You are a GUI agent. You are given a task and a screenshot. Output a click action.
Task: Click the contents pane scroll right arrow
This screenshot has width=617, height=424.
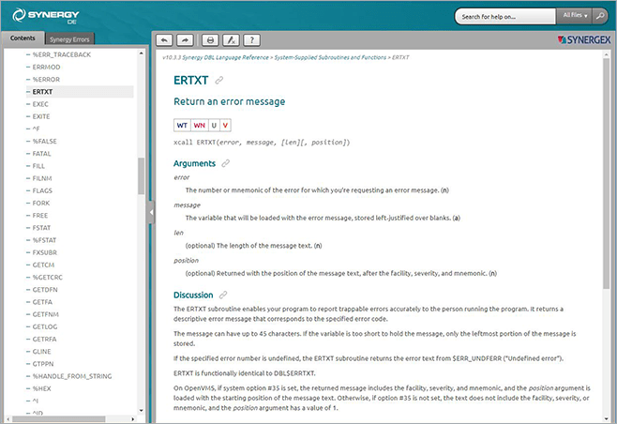coord(133,419)
